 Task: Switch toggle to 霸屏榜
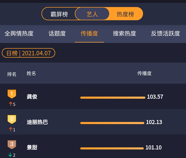pos(59,14)
